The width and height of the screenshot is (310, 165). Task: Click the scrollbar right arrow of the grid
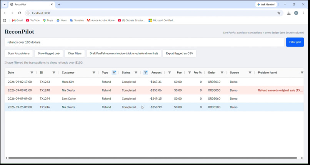(x=302, y=158)
